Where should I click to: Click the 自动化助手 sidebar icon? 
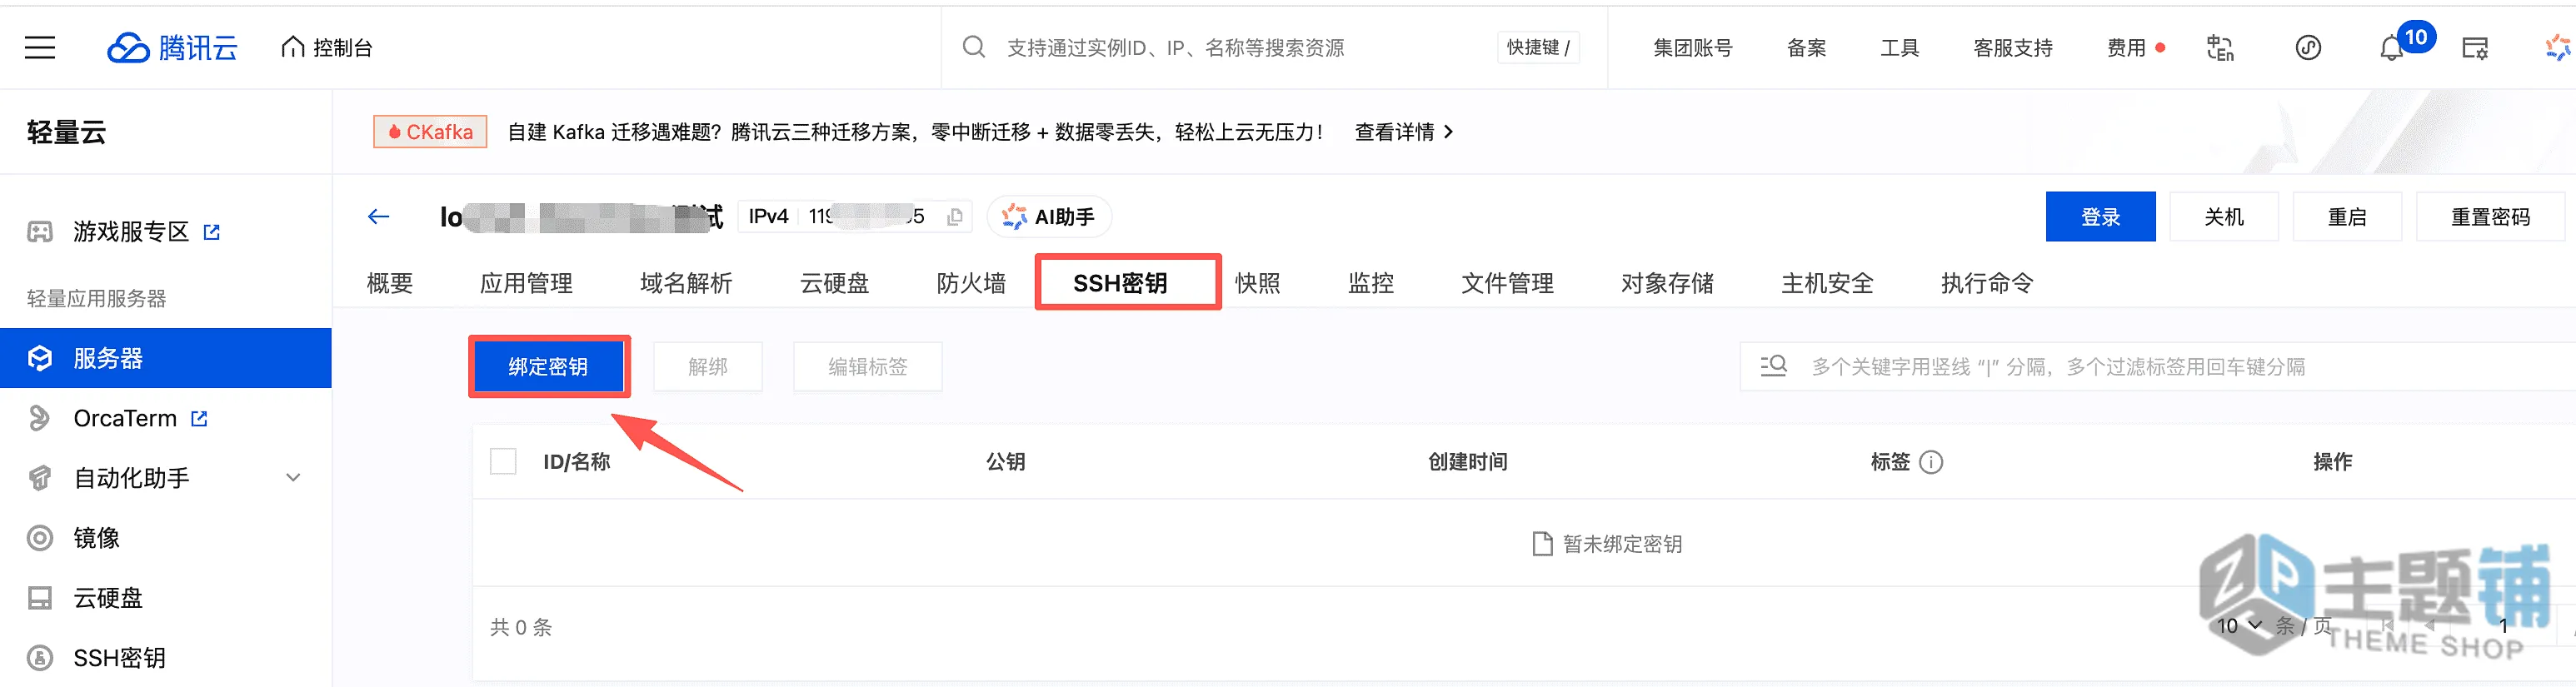pyautogui.click(x=40, y=478)
